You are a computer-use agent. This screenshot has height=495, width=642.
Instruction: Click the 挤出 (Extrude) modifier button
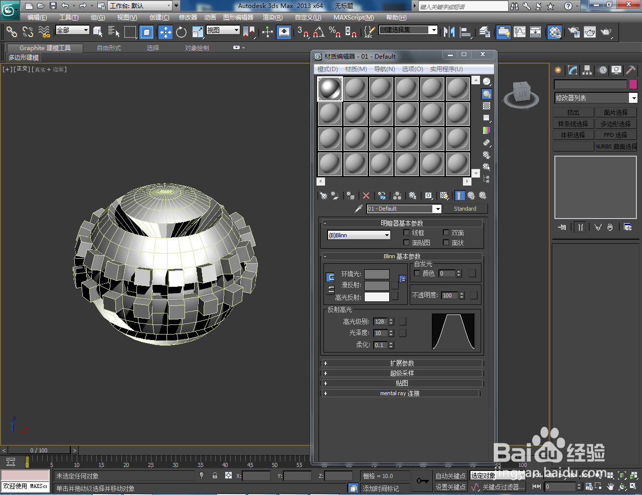pyautogui.click(x=573, y=112)
